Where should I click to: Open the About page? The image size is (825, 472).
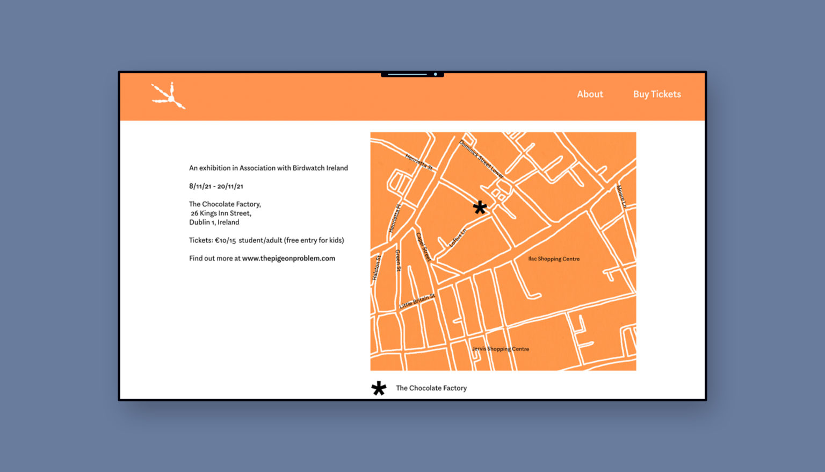[590, 94]
